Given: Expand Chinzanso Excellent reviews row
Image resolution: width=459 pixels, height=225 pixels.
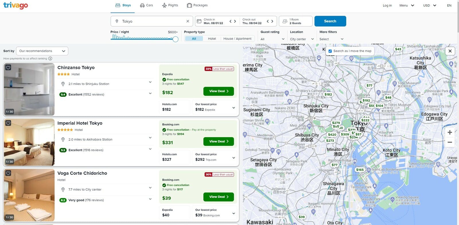Looking at the screenshot, I should (x=150, y=93).
